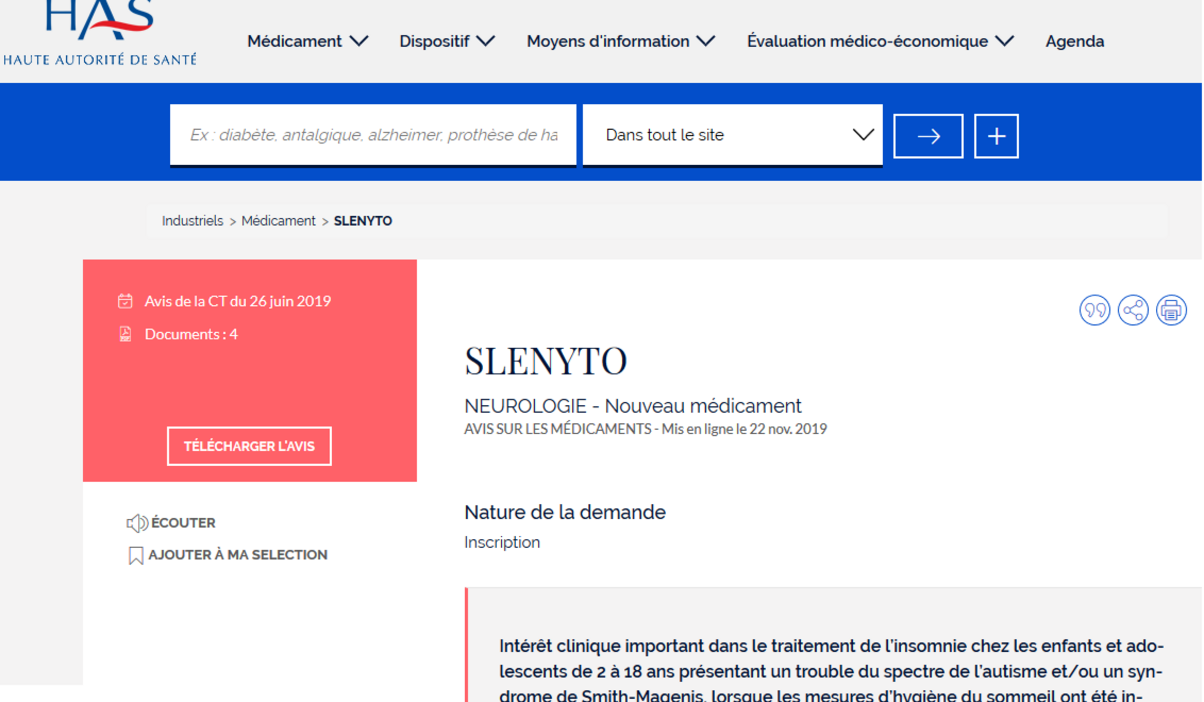
Task: Open the share icon
Action: coord(1133,310)
